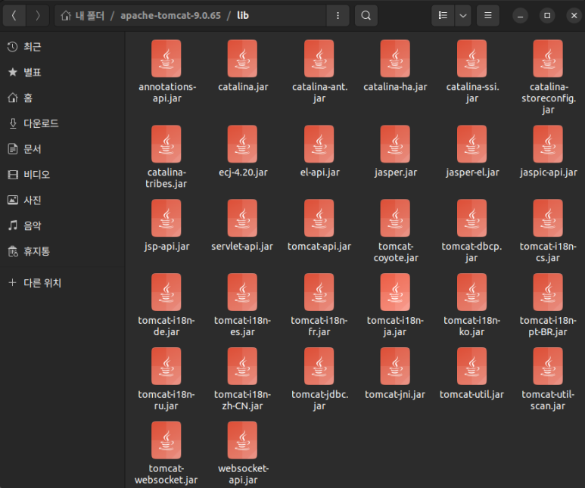Open the hamburger main menu
Screen dimensions: 585x488
coord(487,16)
